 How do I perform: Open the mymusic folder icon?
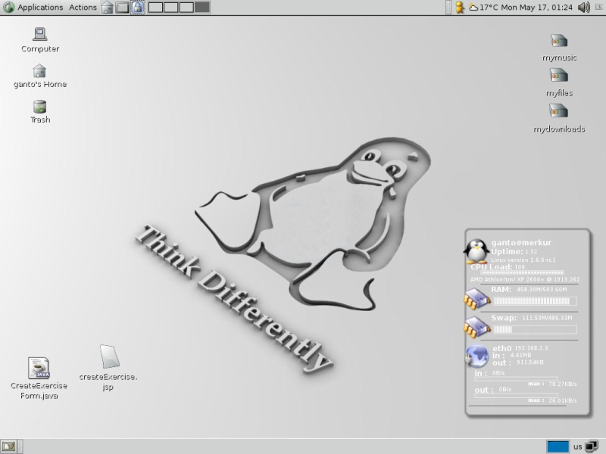(559, 41)
